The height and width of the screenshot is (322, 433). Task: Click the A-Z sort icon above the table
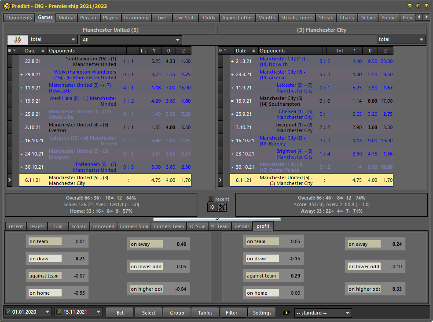click(18, 39)
